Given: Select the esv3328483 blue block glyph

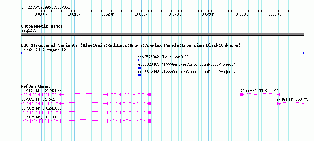Looking at the screenshot, I should (x=140, y=68).
